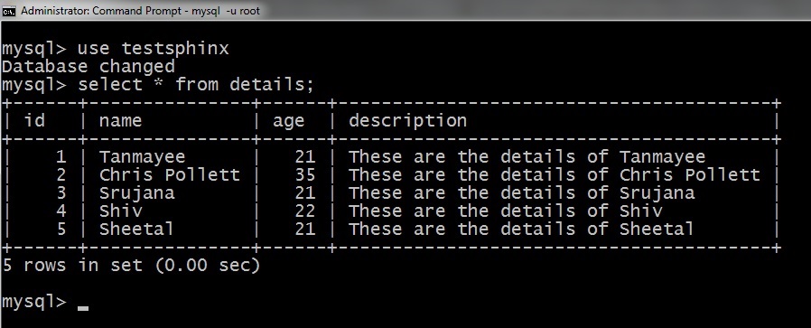Click the name cell 'Chris Pollett'
Image resolution: width=811 pixels, height=328 pixels.
coord(170,175)
